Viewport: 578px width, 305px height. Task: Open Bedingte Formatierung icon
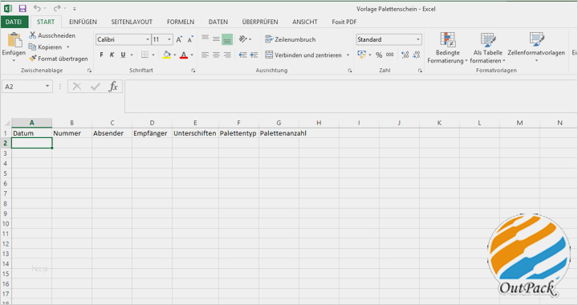point(447,39)
